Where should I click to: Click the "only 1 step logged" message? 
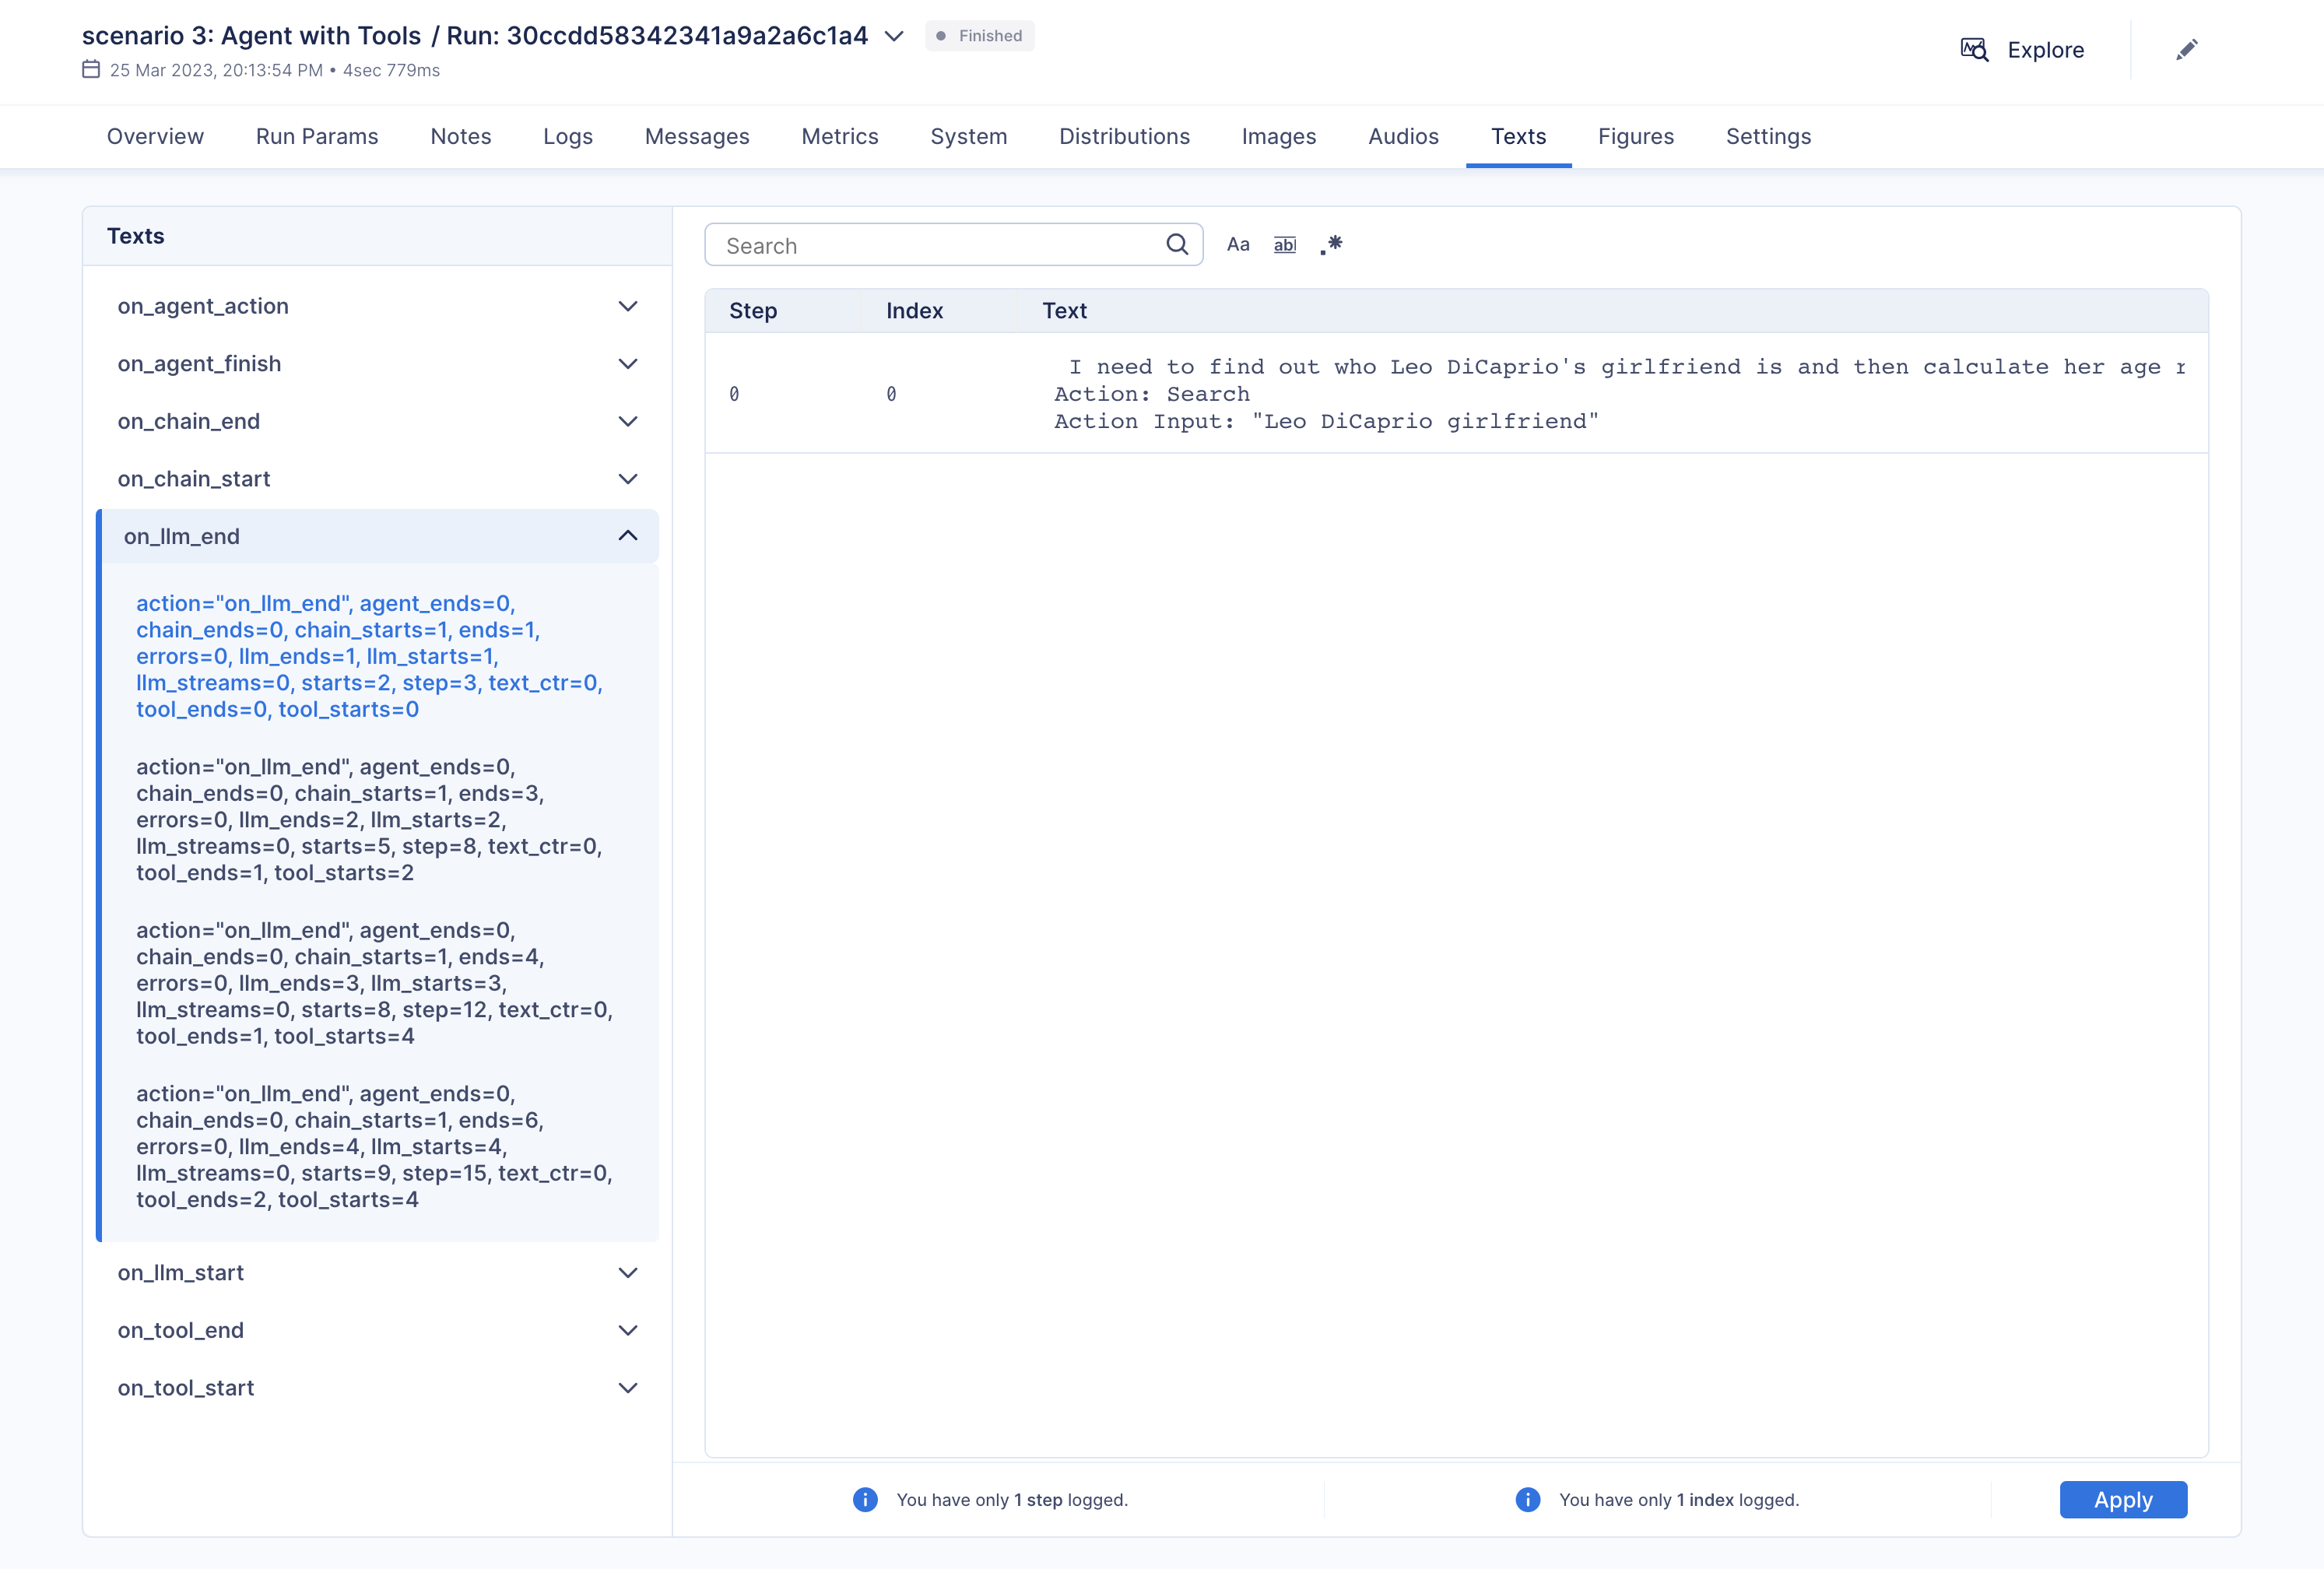1012,1500
